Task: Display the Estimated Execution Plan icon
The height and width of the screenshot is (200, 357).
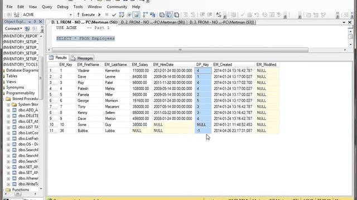Action: point(122,15)
